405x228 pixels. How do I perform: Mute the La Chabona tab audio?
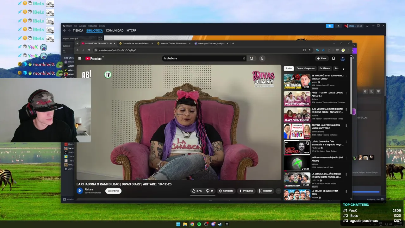coord(110,43)
